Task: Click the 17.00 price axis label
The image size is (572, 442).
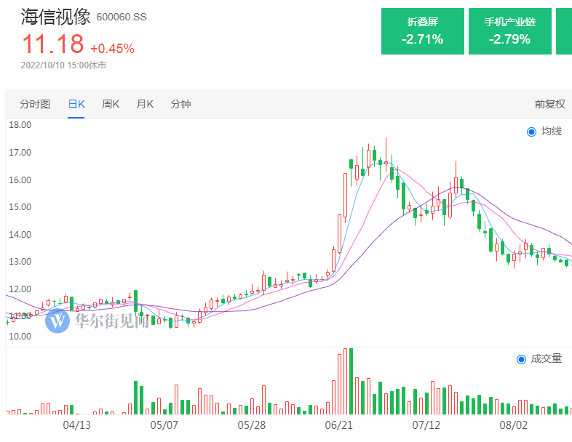Action: pos(20,153)
